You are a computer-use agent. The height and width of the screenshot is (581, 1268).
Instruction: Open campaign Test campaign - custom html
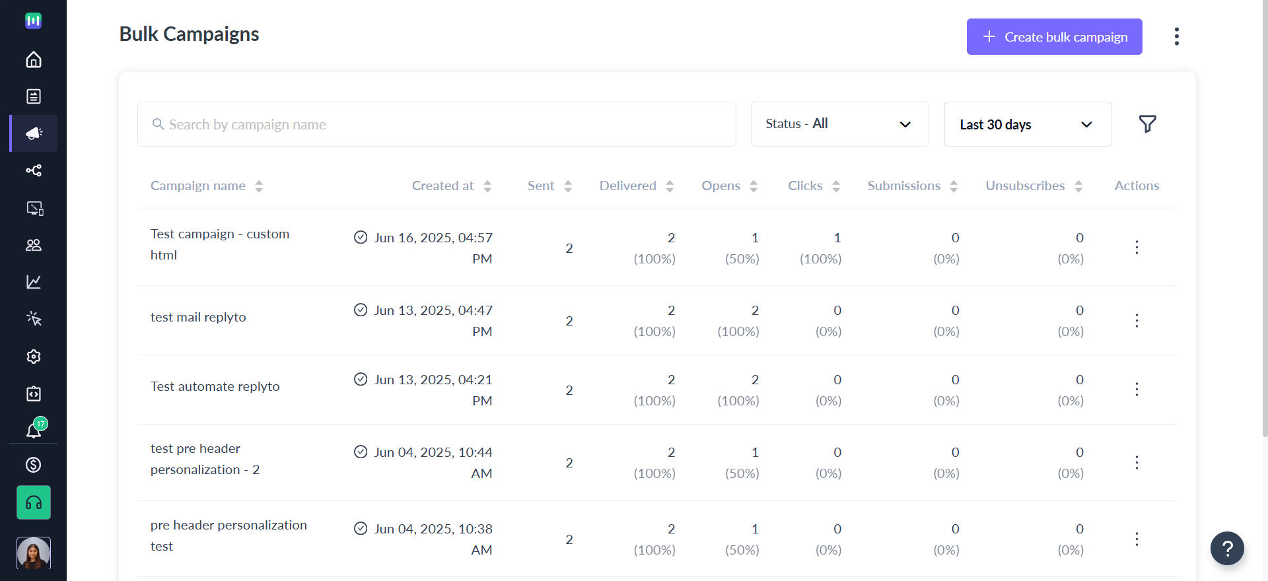click(x=220, y=244)
